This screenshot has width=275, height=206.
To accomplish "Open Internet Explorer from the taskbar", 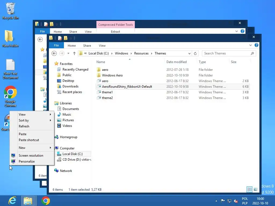I will [12, 201].
